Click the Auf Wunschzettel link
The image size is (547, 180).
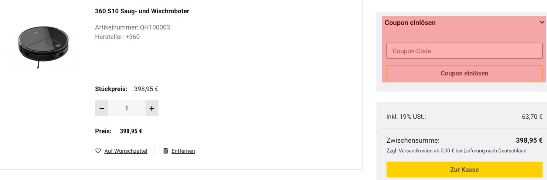126,151
